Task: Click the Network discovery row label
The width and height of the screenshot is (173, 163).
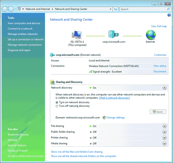Action: pos(62,88)
